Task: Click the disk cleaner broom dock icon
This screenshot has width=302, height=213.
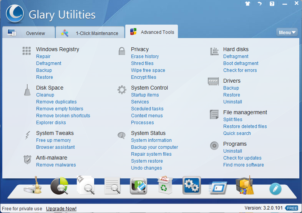Action: (33, 186)
